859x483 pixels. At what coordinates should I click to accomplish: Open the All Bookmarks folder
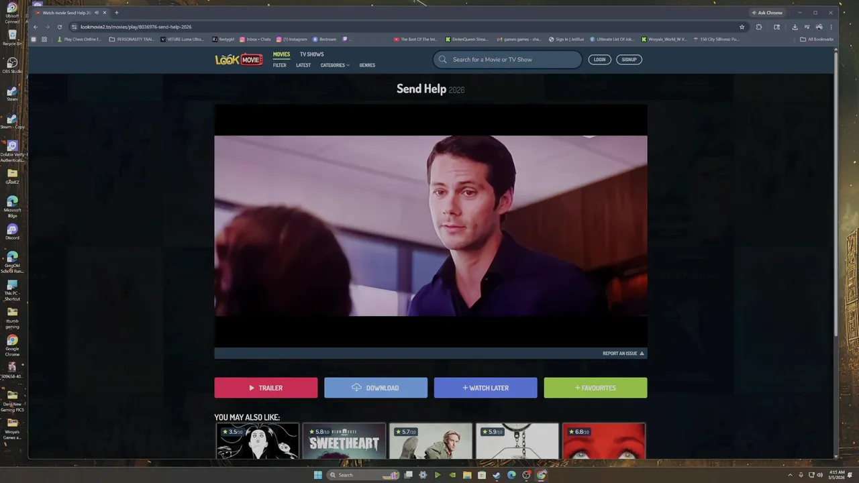pos(817,40)
